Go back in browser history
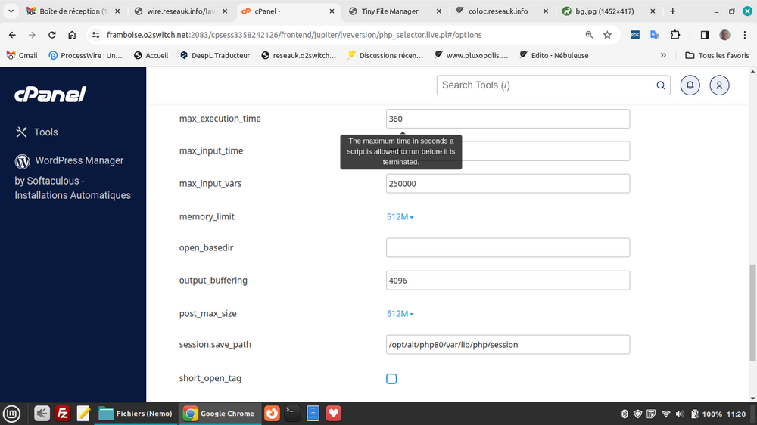The width and height of the screenshot is (757, 425). tap(12, 35)
